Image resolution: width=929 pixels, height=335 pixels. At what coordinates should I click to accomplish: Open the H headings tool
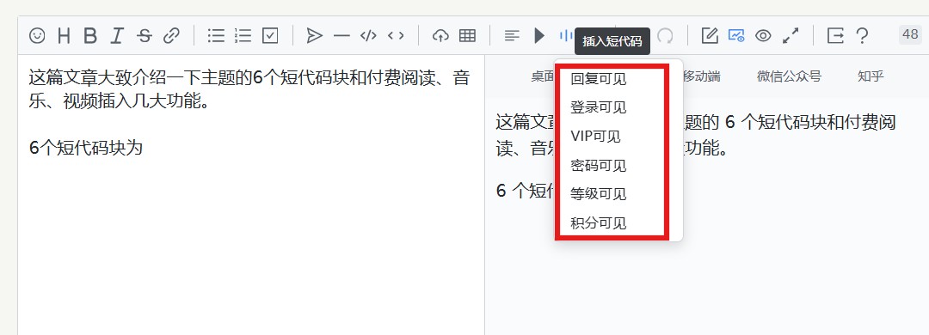point(64,36)
